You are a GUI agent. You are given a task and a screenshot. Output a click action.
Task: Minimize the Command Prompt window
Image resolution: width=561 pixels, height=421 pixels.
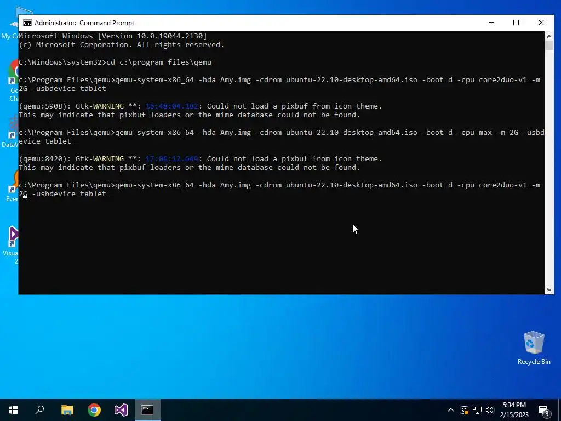point(491,23)
